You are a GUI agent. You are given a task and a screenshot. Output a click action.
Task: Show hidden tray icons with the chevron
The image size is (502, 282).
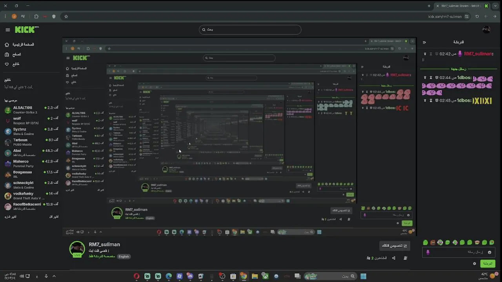(54, 276)
